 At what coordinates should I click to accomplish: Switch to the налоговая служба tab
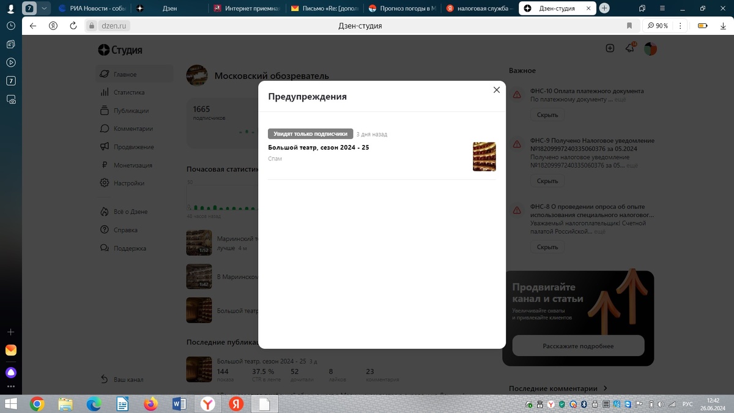pyautogui.click(x=479, y=9)
